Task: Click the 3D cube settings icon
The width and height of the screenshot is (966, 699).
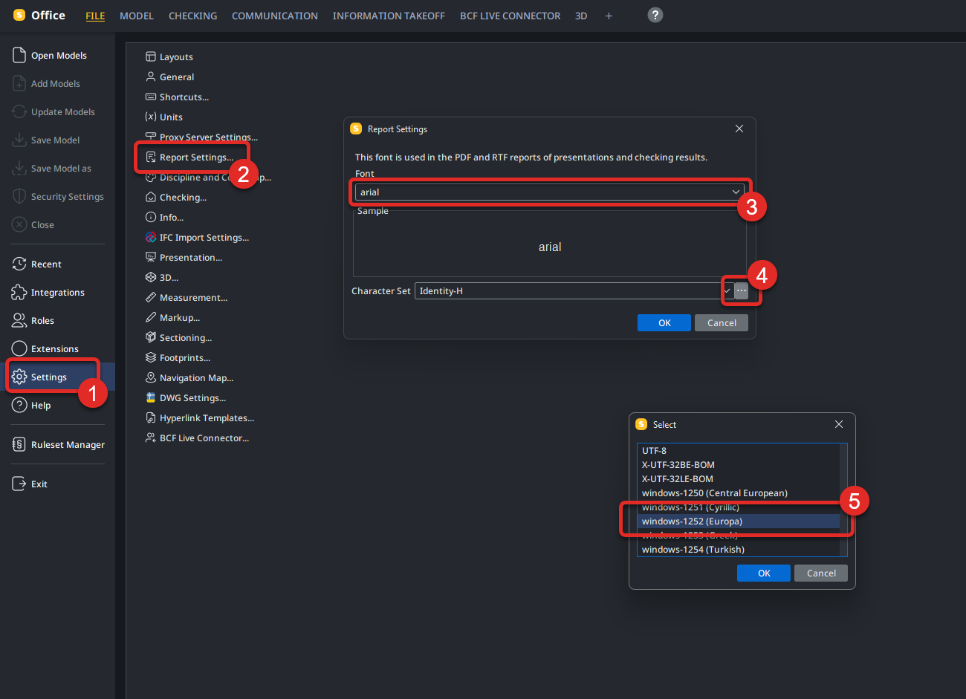Action: point(151,277)
